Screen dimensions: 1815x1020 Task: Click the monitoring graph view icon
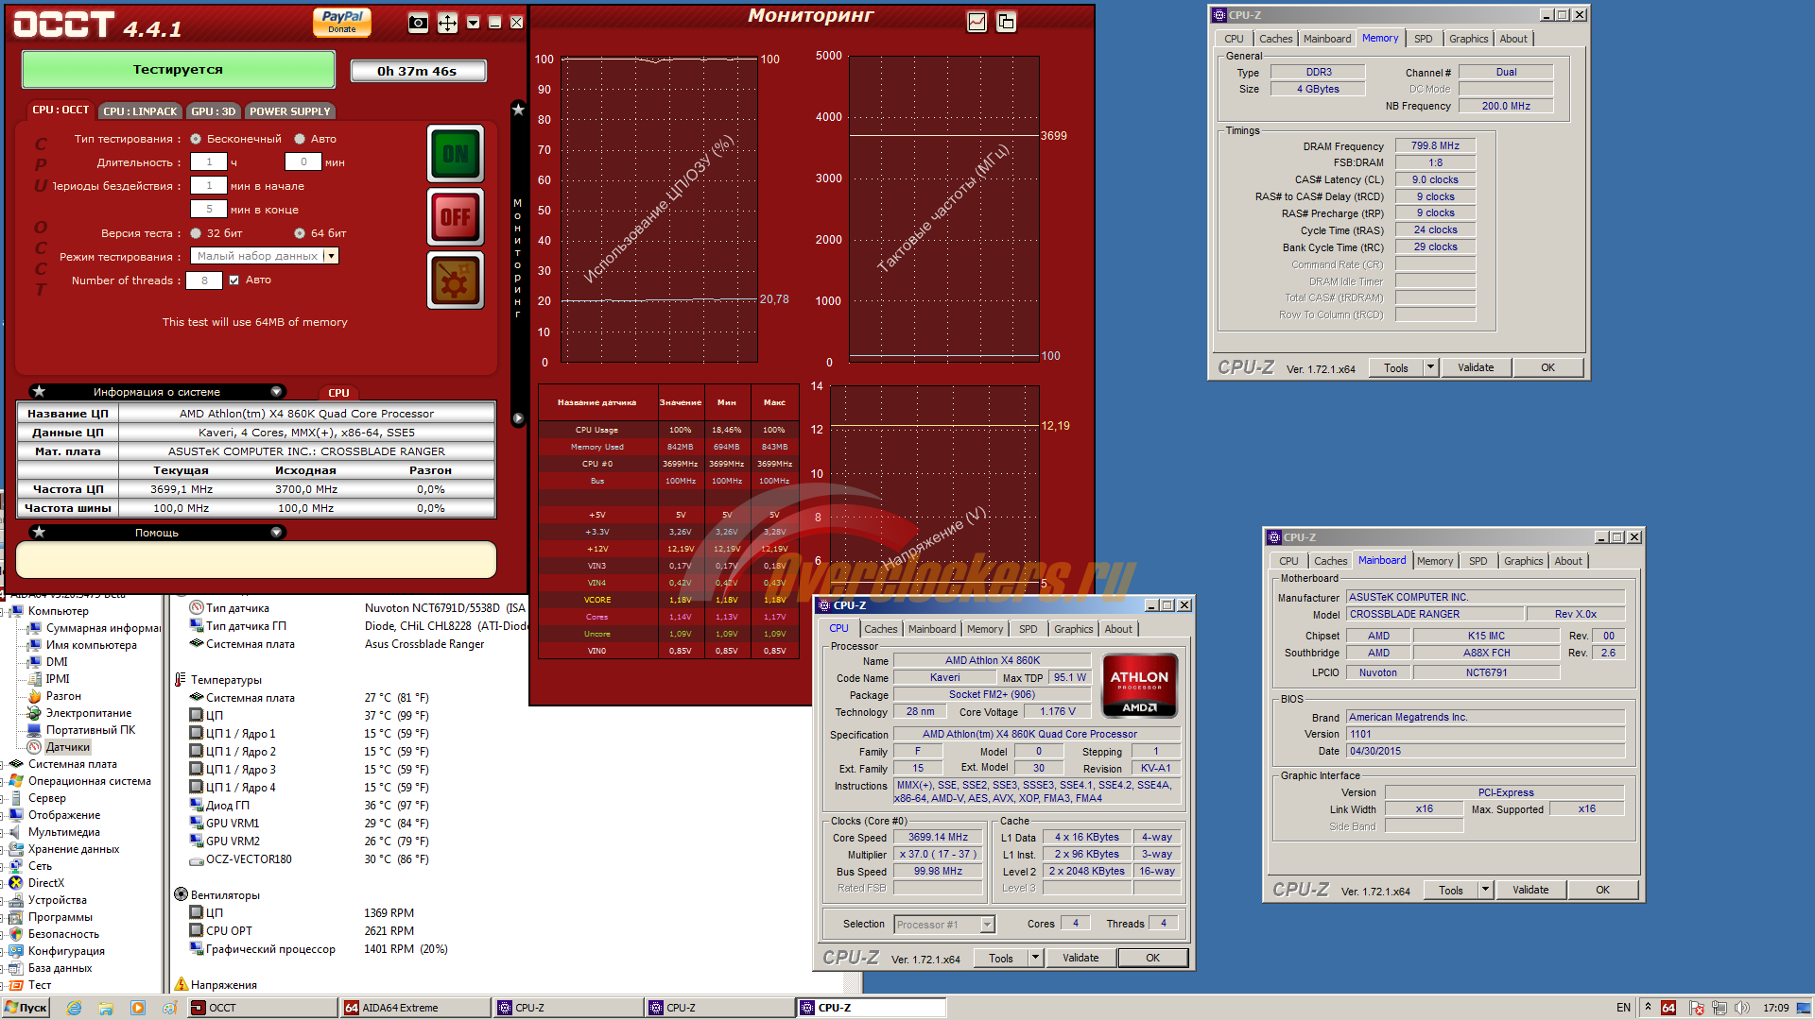point(977,22)
